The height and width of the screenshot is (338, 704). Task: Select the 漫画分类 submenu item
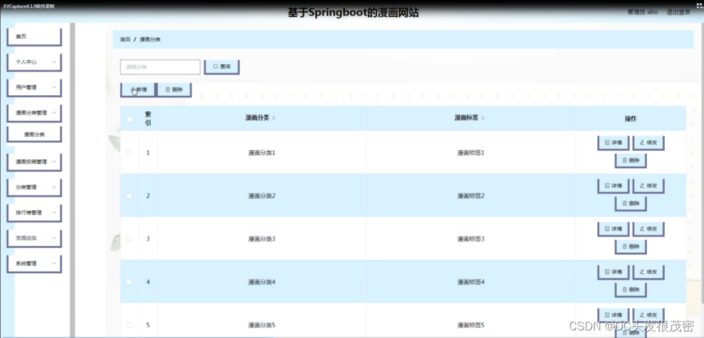coord(34,134)
